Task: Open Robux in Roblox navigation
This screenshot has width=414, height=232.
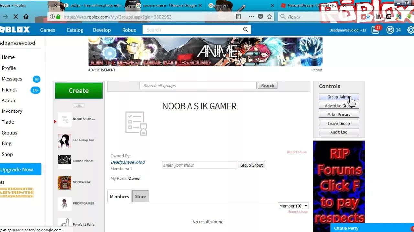Action: pos(129,30)
